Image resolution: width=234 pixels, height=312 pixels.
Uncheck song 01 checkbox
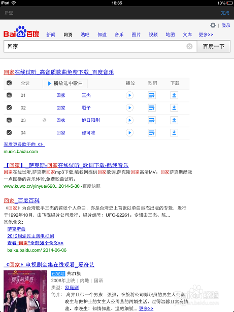pyautogui.click(x=9, y=95)
